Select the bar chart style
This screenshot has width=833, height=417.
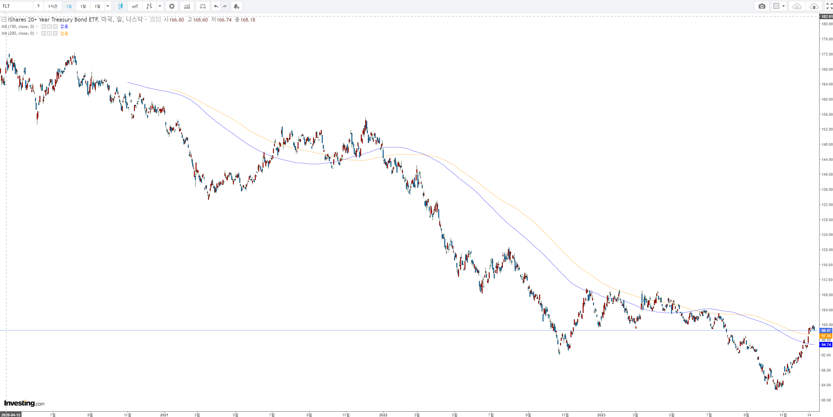tap(149, 6)
